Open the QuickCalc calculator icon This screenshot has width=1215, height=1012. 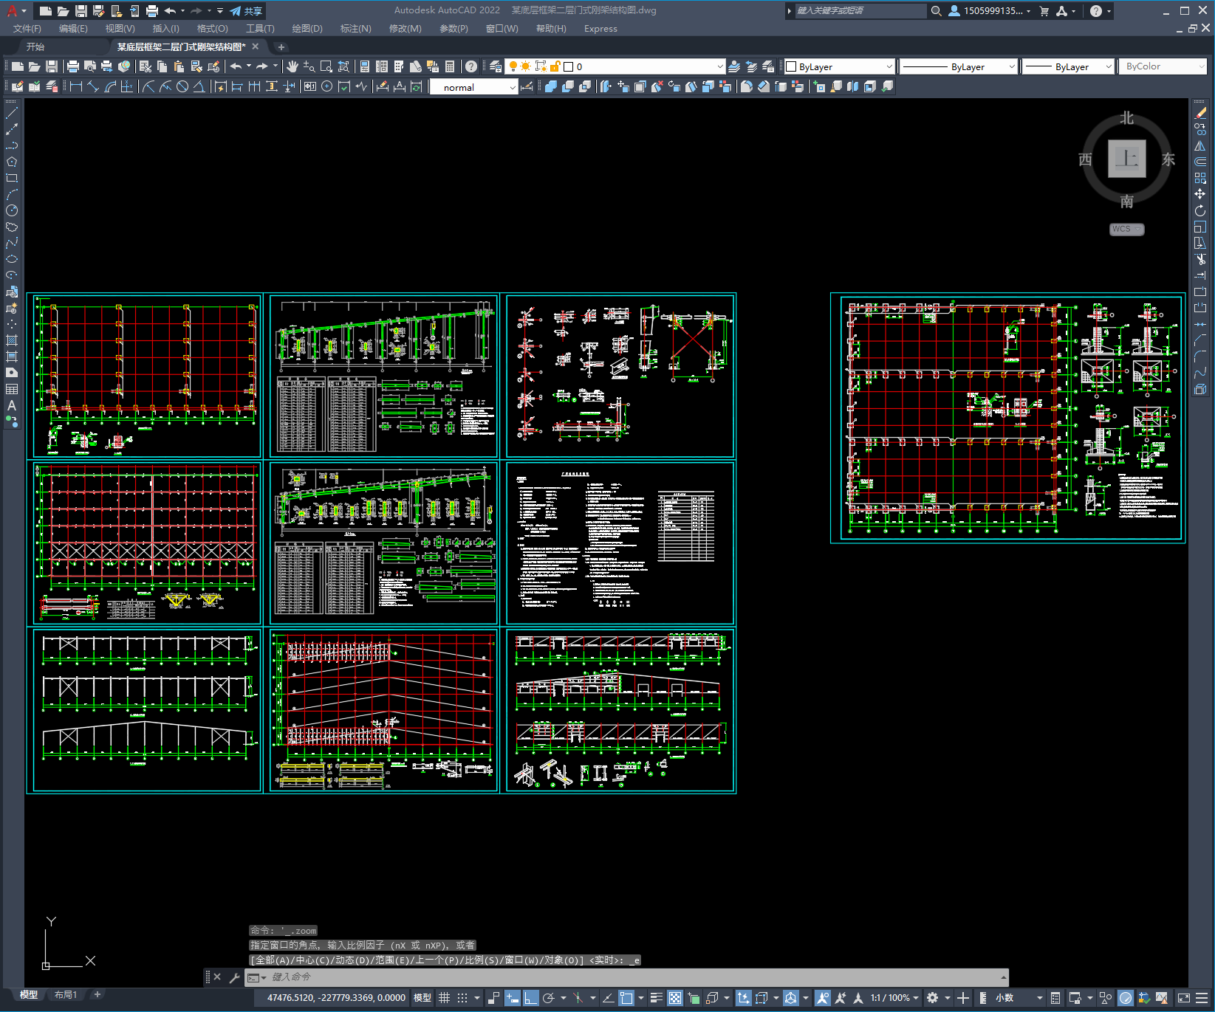click(450, 66)
